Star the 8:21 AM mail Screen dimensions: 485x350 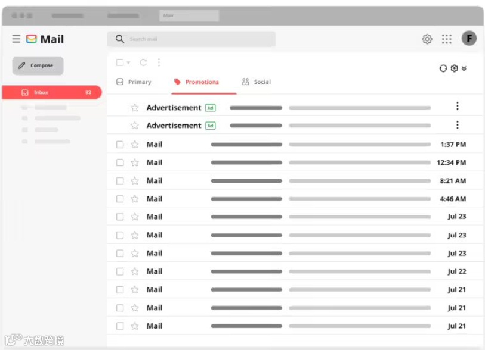coord(135,181)
